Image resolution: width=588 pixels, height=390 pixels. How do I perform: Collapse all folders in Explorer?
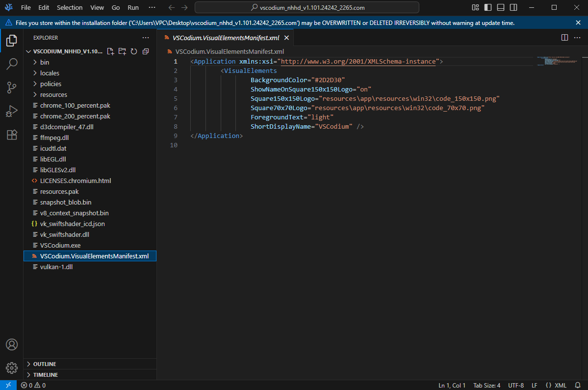tap(145, 51)
